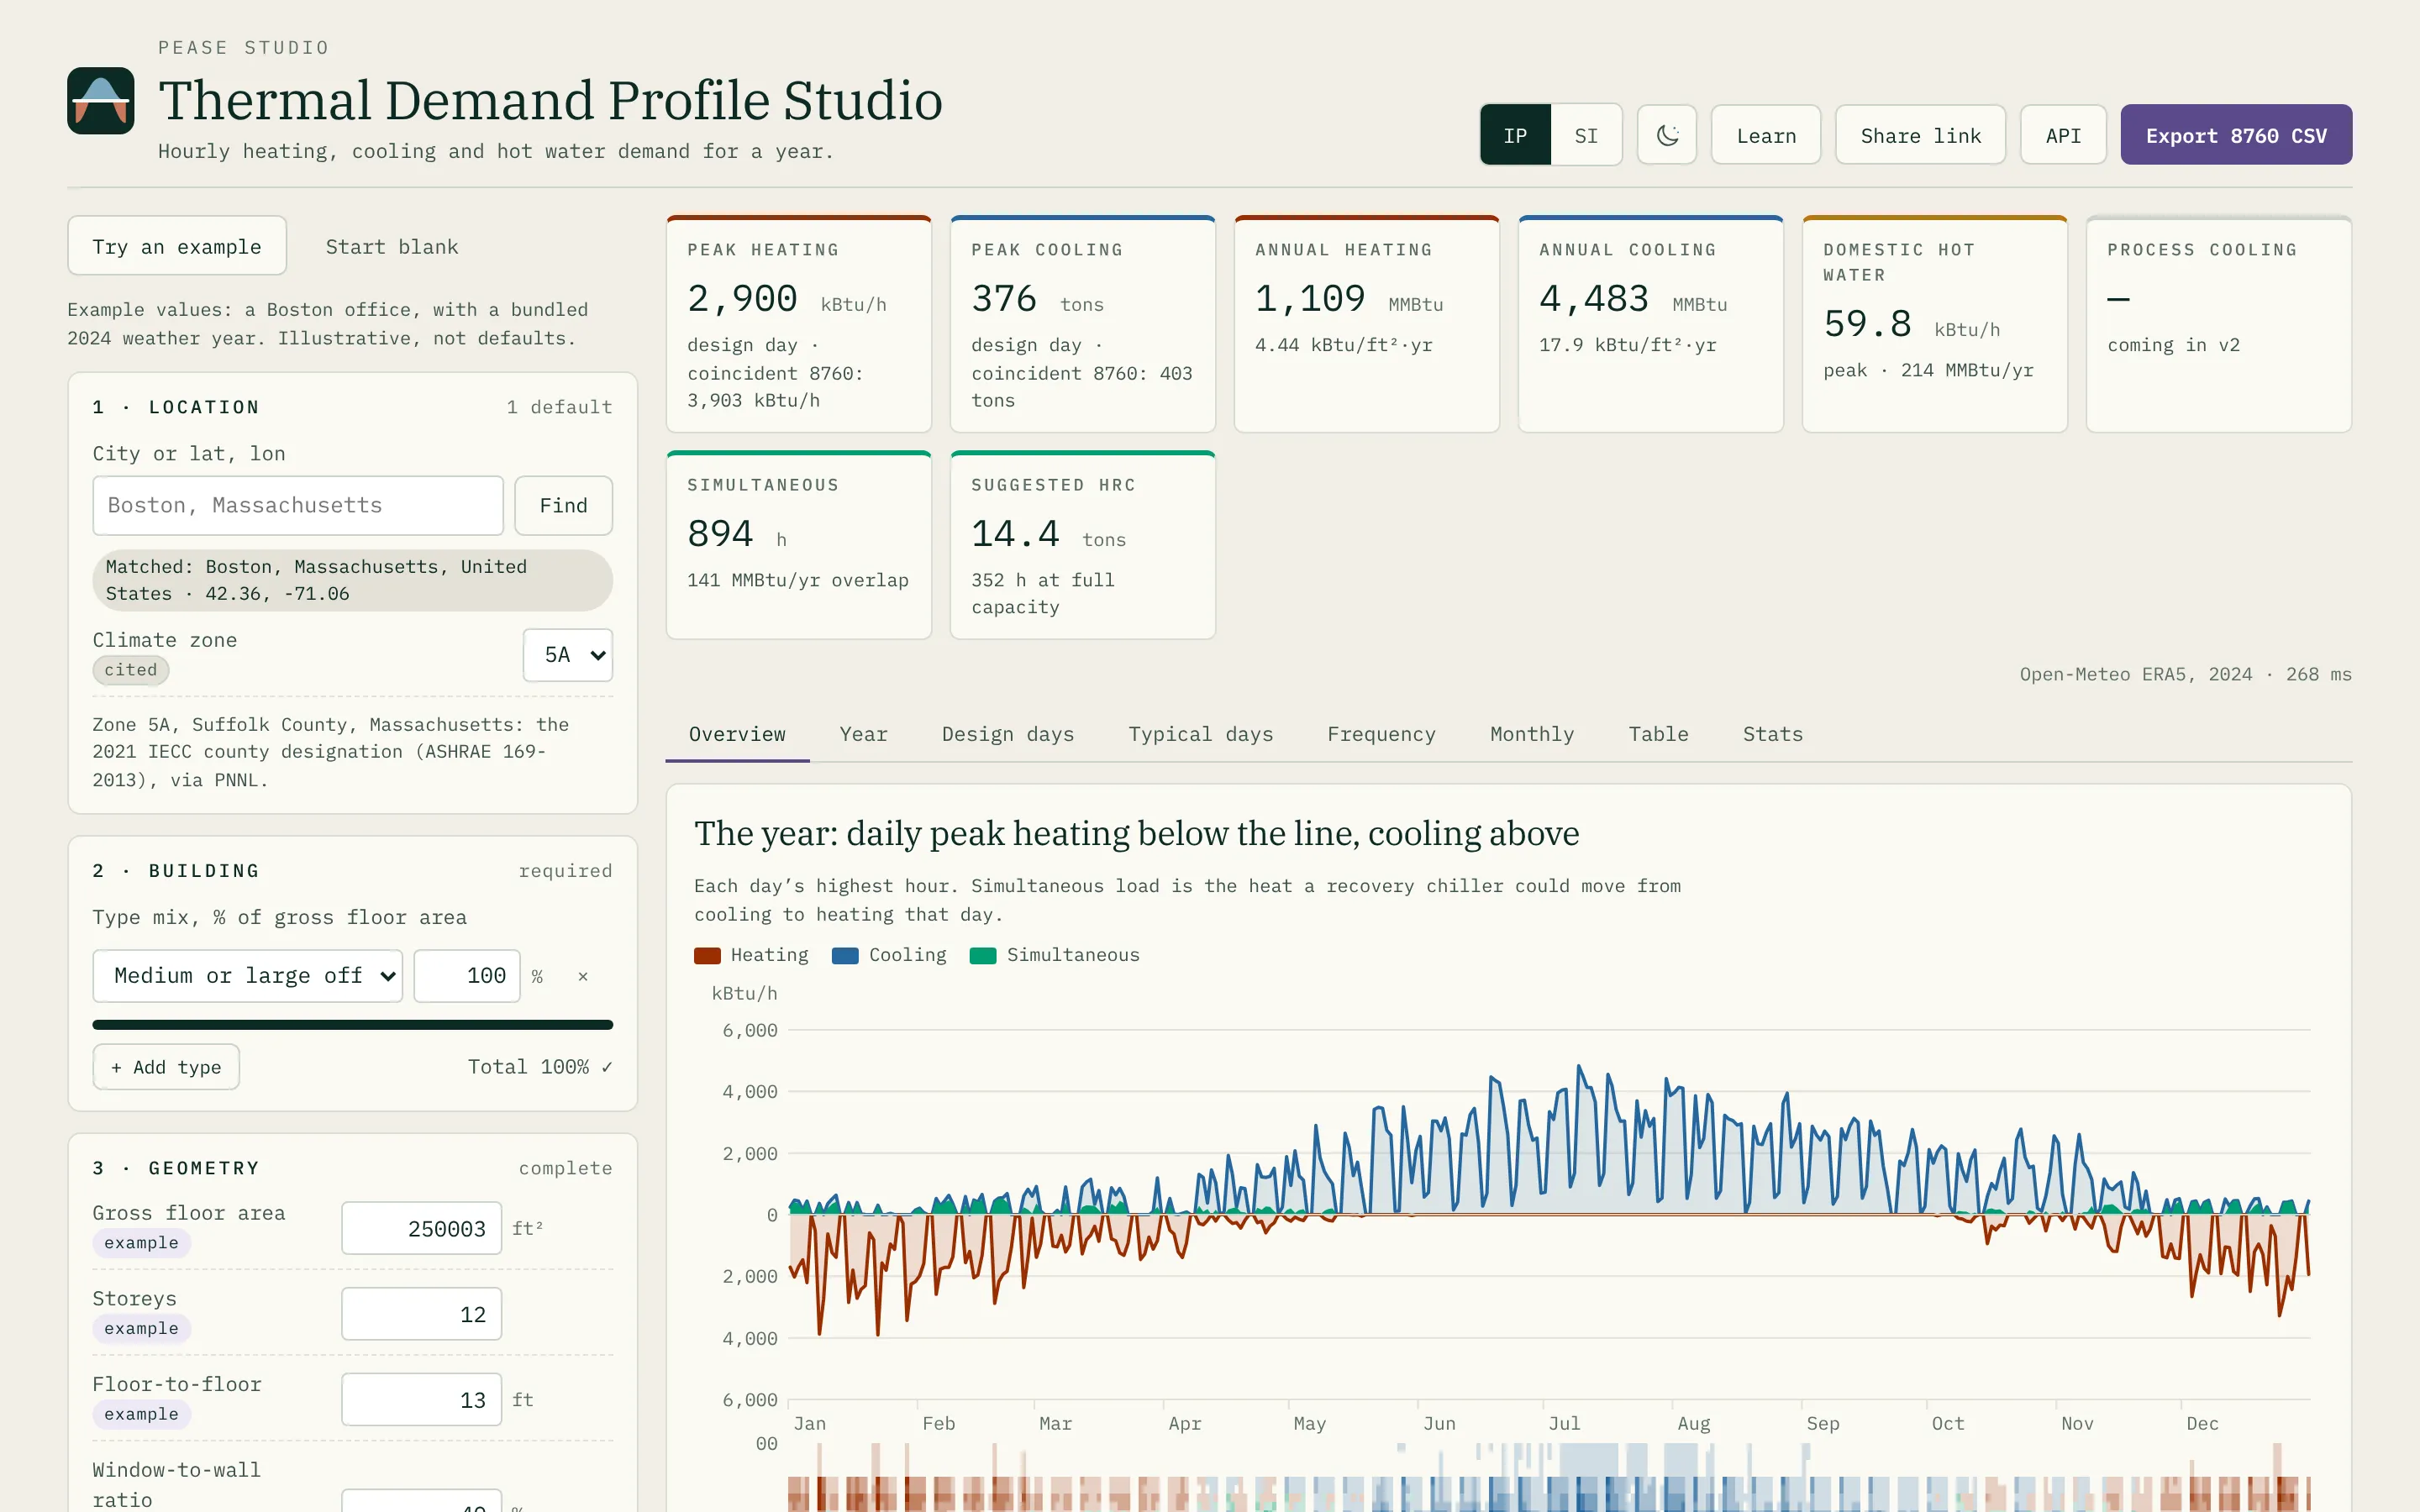The image size is (2420, 1512).
Task: Click the Export 8760 CSV button
Action: 2236,135
